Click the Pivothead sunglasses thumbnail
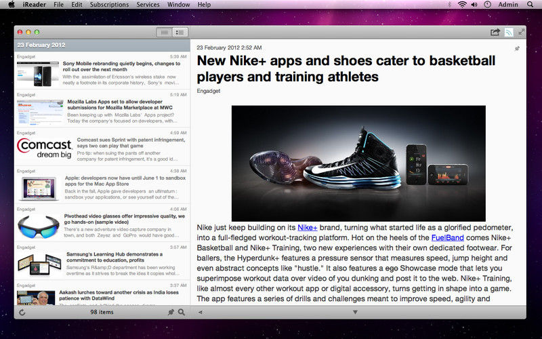The width and height of the screenshot is (542, 339). click(x=39, y=226)
